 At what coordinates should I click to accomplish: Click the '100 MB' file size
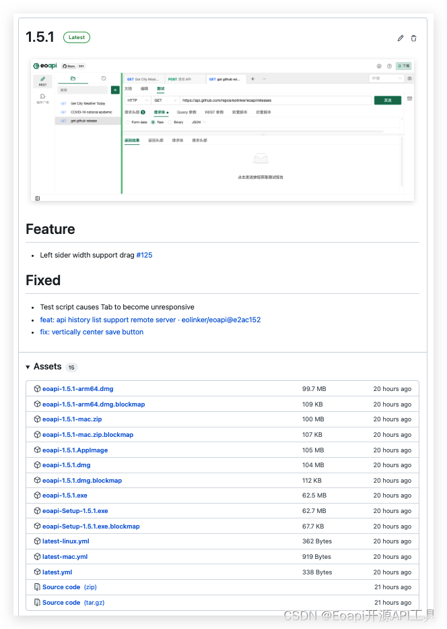313,419
